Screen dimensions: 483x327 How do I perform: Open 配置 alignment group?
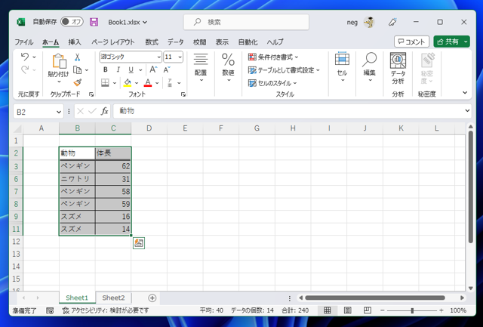(x=201, y=68)
